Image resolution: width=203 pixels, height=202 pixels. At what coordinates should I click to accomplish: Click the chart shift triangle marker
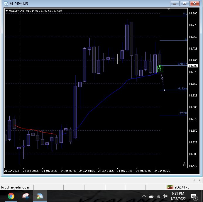(x=169, y=9)
